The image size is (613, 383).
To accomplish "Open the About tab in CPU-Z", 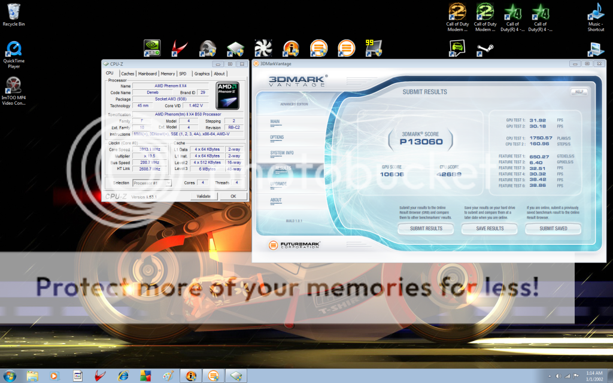I will [219, 74].
